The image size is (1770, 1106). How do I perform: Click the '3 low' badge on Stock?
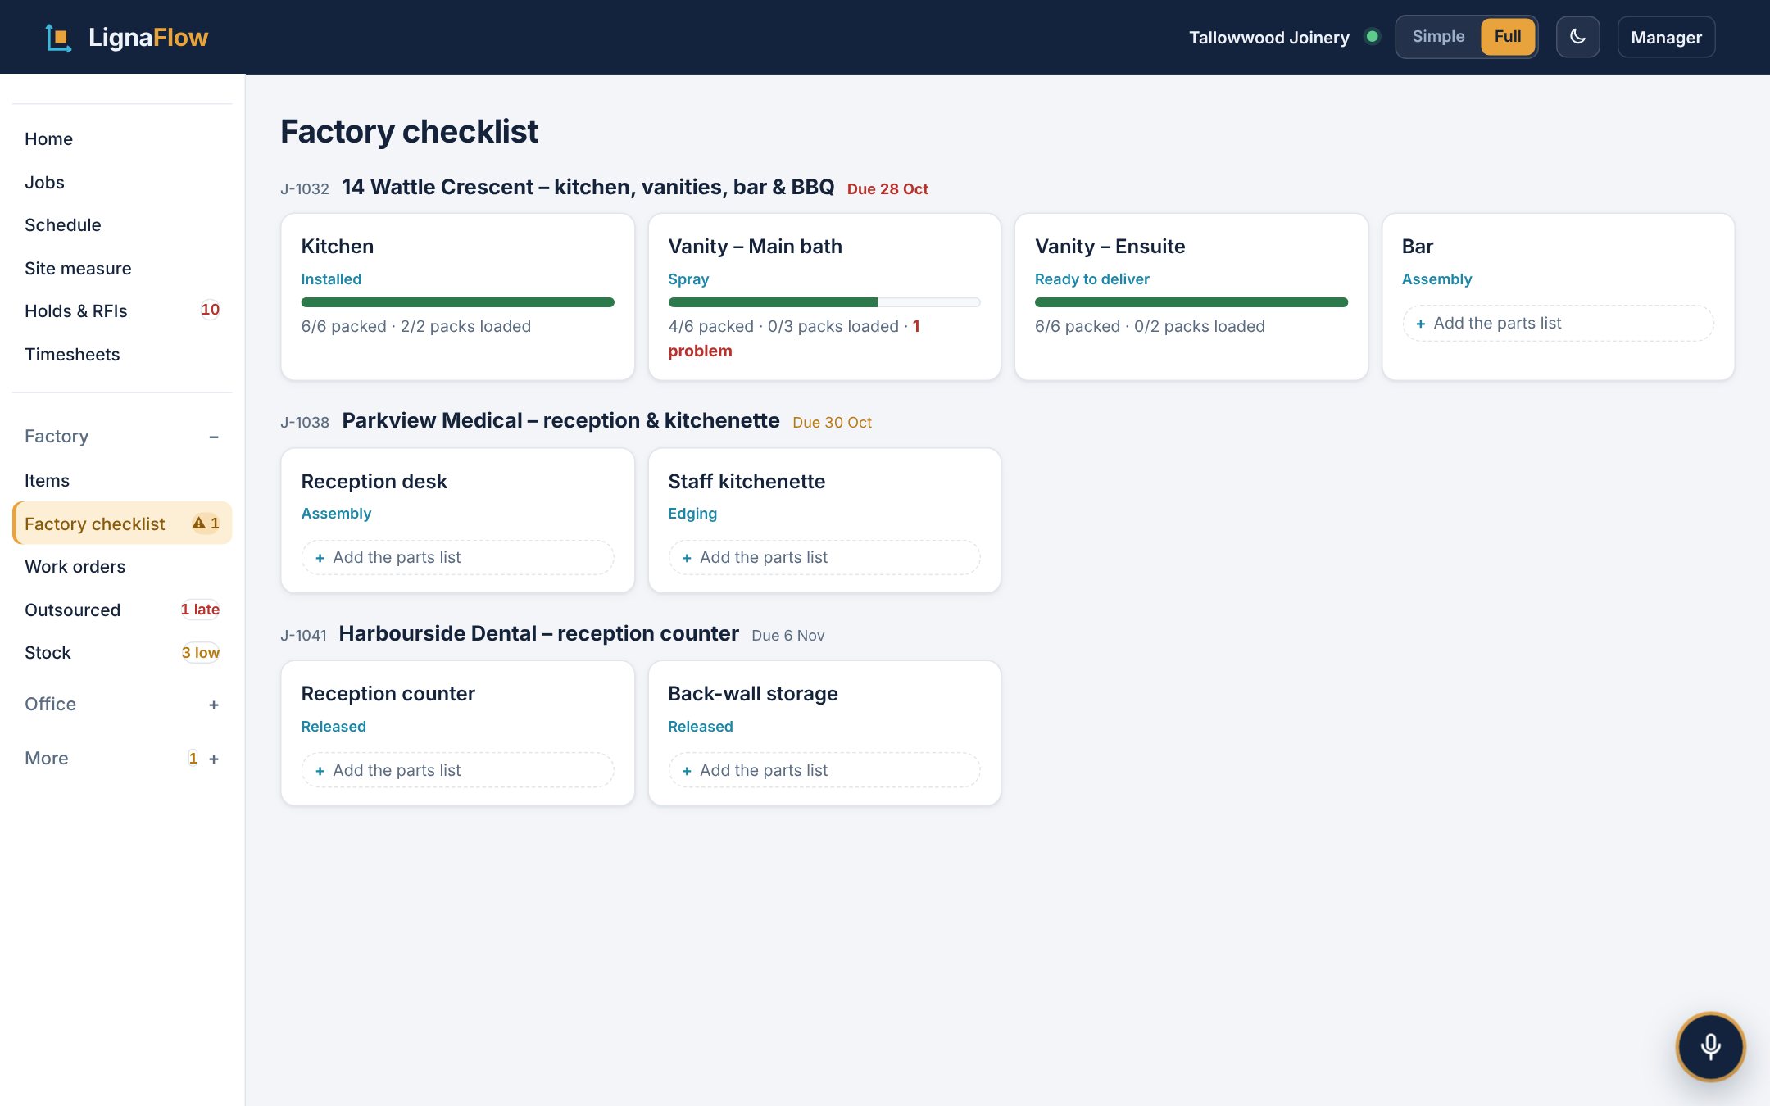[201, 653]
